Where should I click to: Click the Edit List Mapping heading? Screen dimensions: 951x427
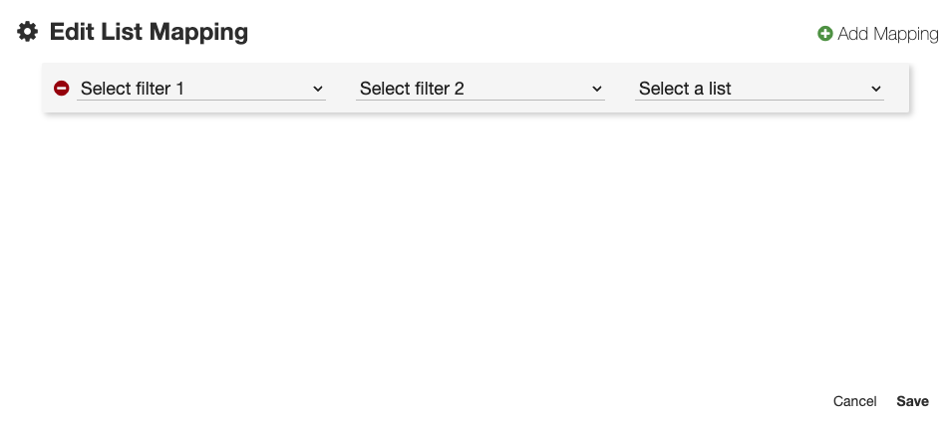pyautogui.click(x=149, y=32)
